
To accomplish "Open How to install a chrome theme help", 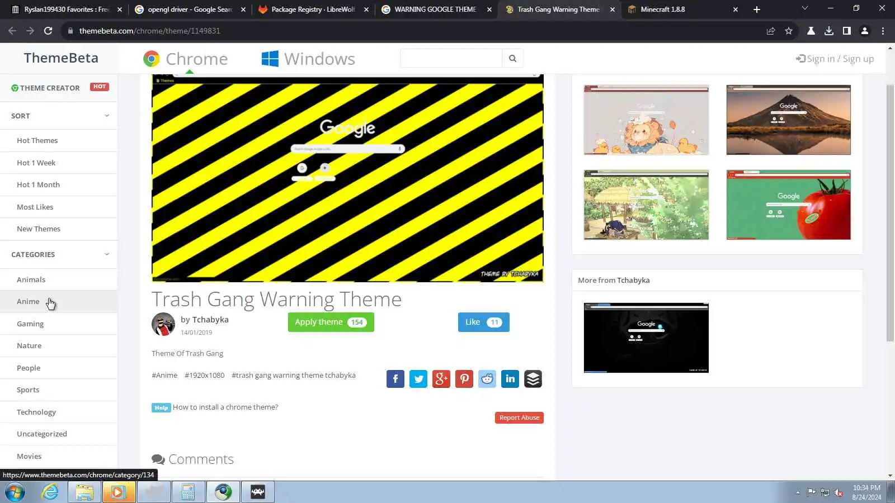I will click(x=225, y=407).
